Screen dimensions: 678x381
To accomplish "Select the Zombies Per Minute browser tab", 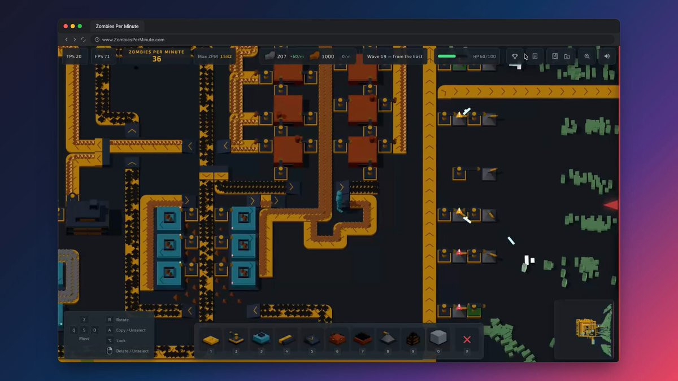I will click(118, 27).
